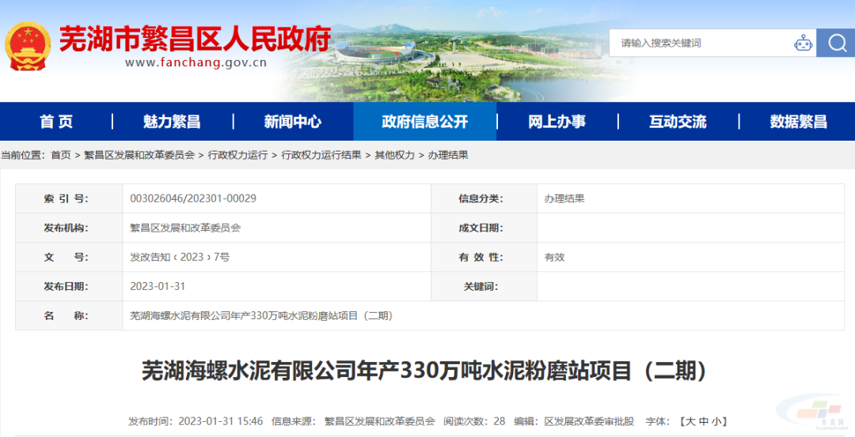The width and height of the screenshot is (855, 437).
Task: Click the 阅读次数 28 text
Action: pos(474,421)
